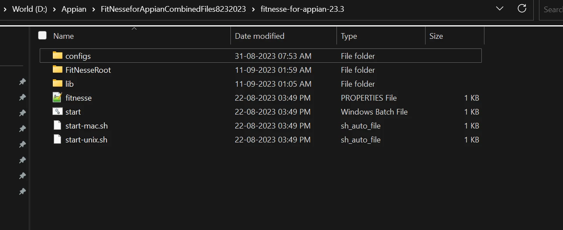Click the configs folder icon
The image size is (563, 230).
tap(58, 55)
